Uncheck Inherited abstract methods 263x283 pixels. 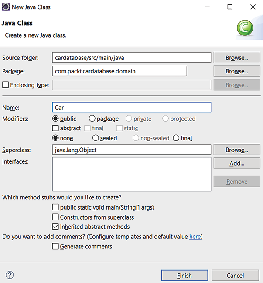click(x=55, y=227)
